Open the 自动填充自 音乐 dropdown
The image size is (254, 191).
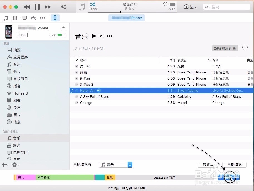116,165
